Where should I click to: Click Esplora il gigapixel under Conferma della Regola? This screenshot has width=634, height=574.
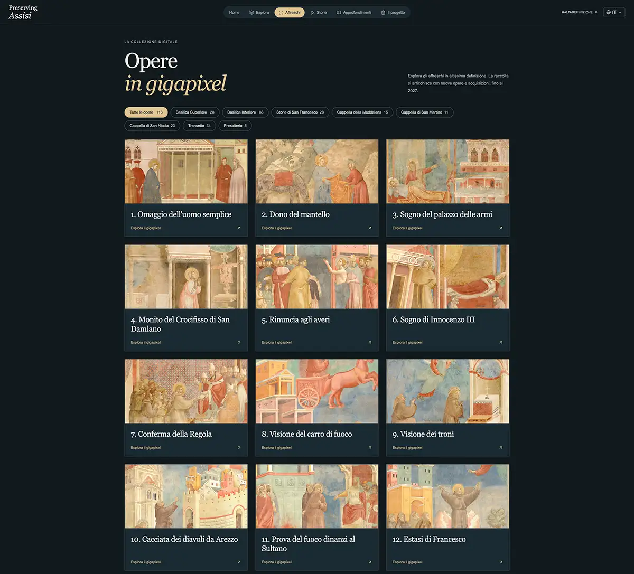[145, 448]
